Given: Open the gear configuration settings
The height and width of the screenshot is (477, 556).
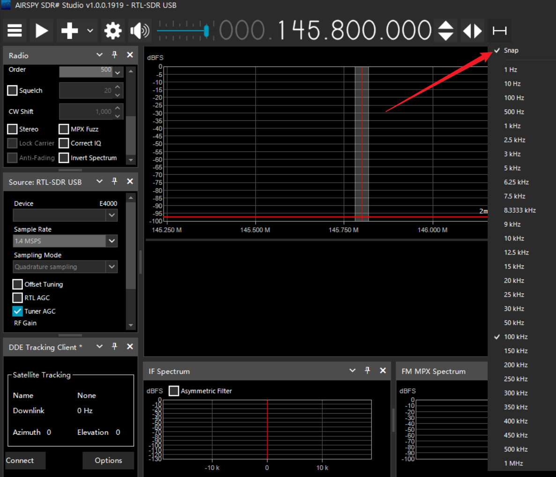Looking at the screenshot, I should coord(113,31).
